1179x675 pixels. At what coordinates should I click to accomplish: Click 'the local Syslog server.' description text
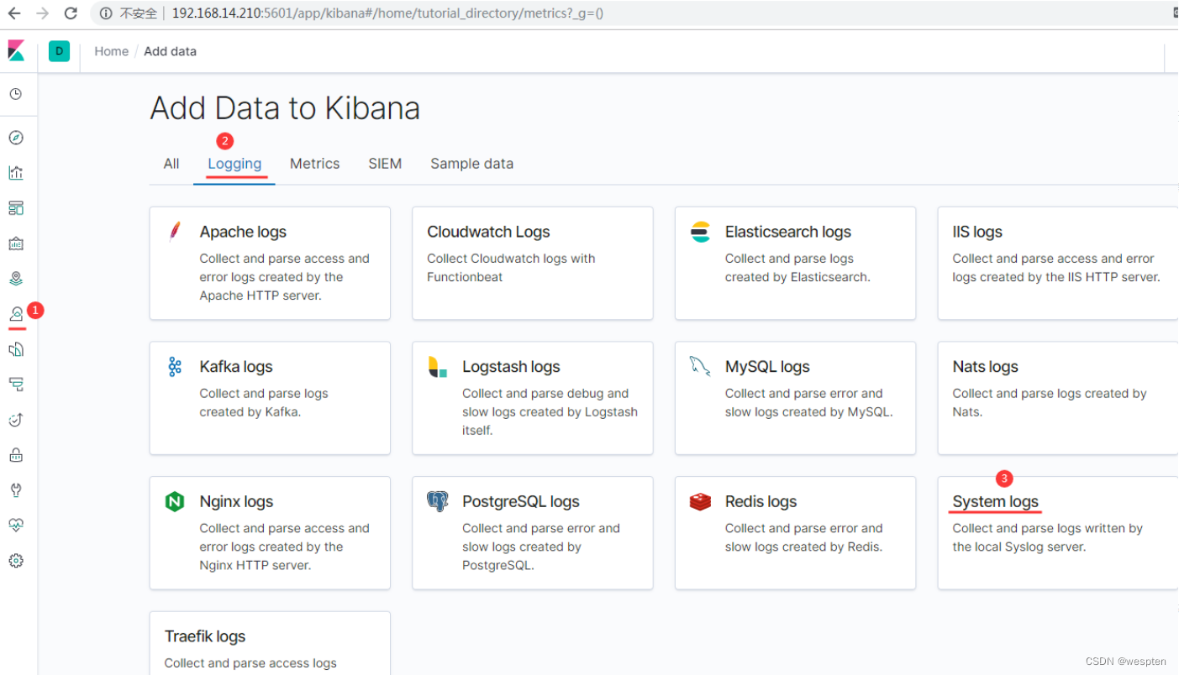1019,547
